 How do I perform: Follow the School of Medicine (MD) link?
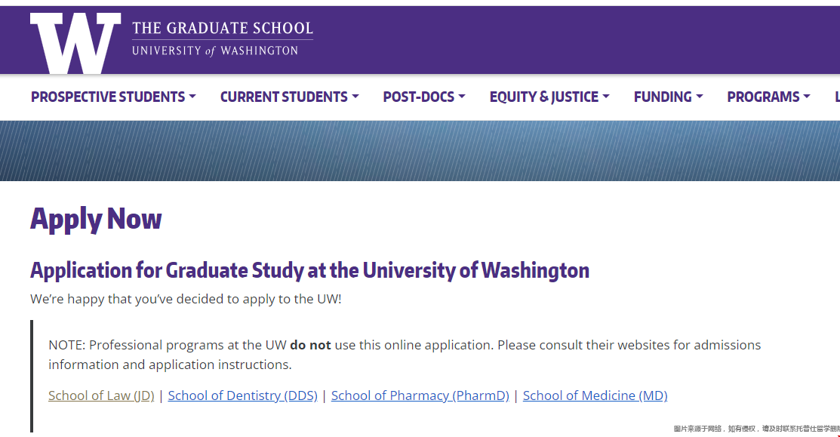595,395
